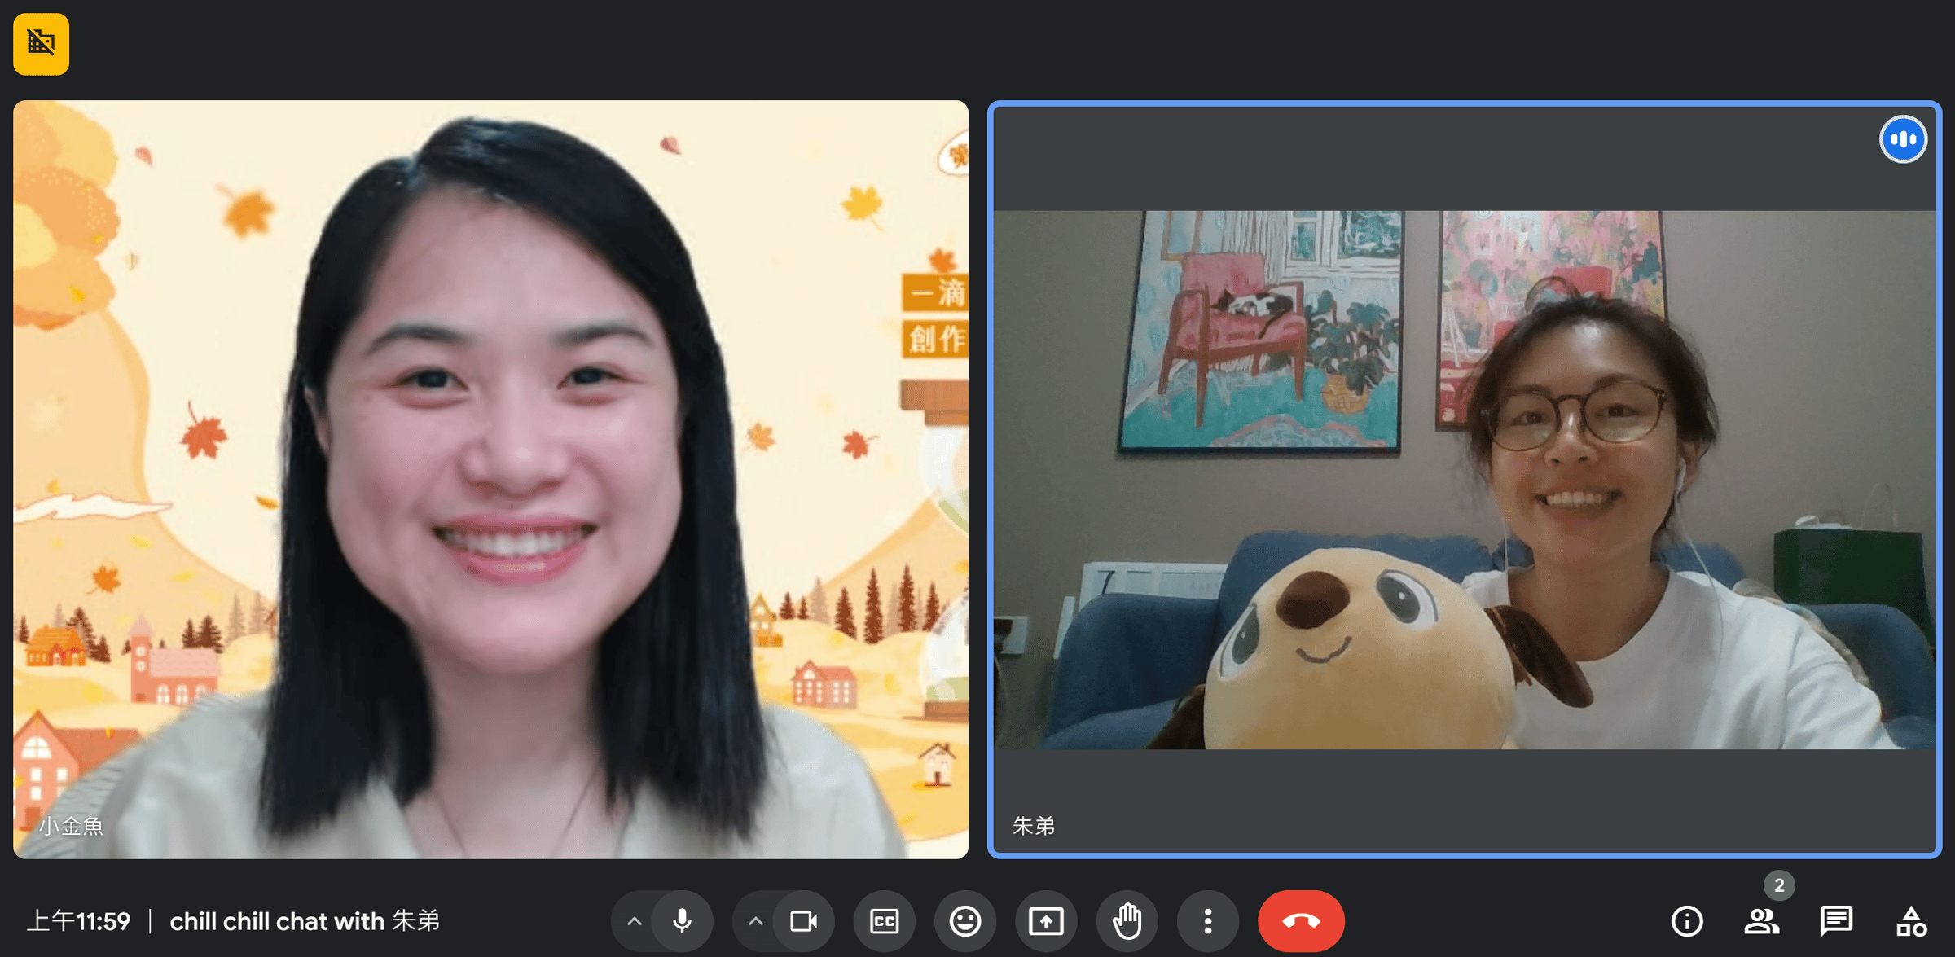
Task: Click the blue speaking indicator on 朱弟's tile
Action: 1903,139
